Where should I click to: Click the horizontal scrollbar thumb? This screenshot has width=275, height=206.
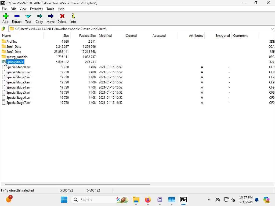pyautogui.click(x=78, y=184)
